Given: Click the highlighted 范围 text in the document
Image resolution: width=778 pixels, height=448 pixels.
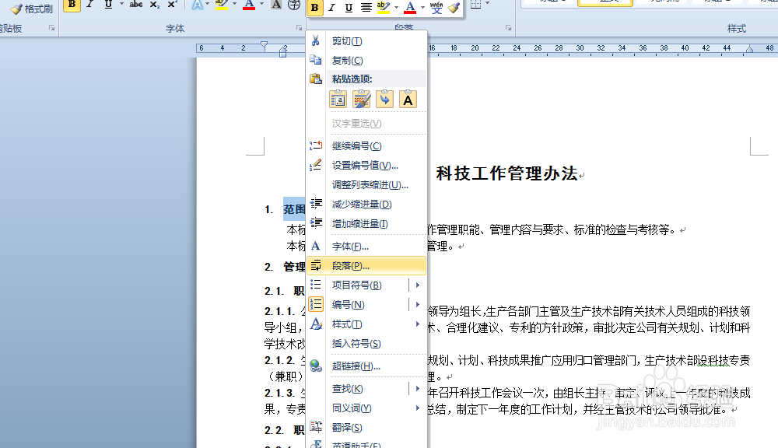Looking at the screenshot, I should pyautogui.click(x=294, y=208).
